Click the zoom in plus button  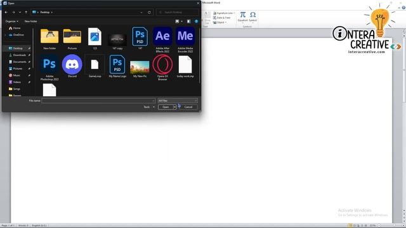(403, 225)
